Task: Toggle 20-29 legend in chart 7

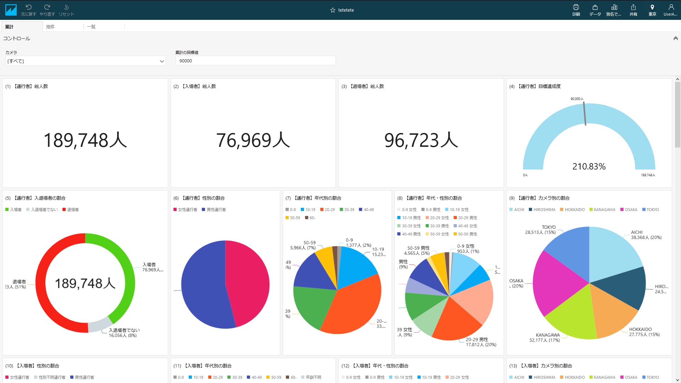Action: (x=327, y=210)
